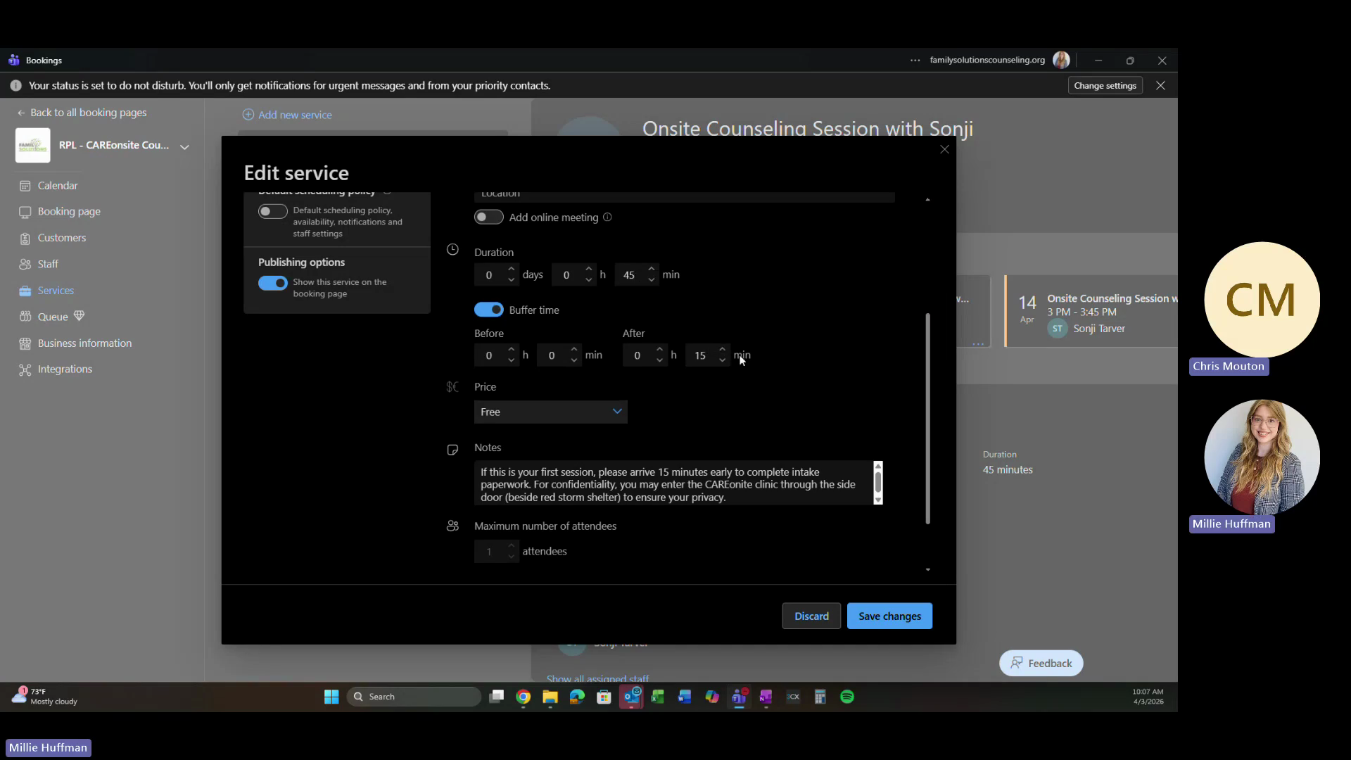Open Outlook from the taskbar

tap(631, 697)
